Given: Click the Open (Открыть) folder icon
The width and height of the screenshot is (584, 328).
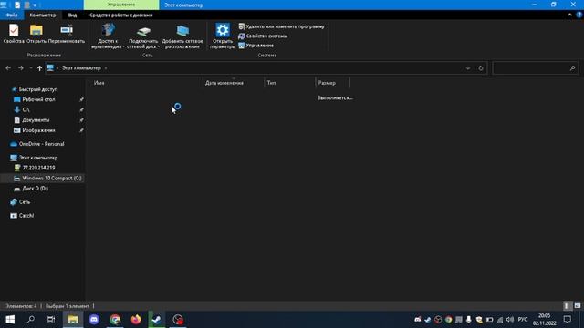Looking at the screenshot, I should tap(36, 34).
